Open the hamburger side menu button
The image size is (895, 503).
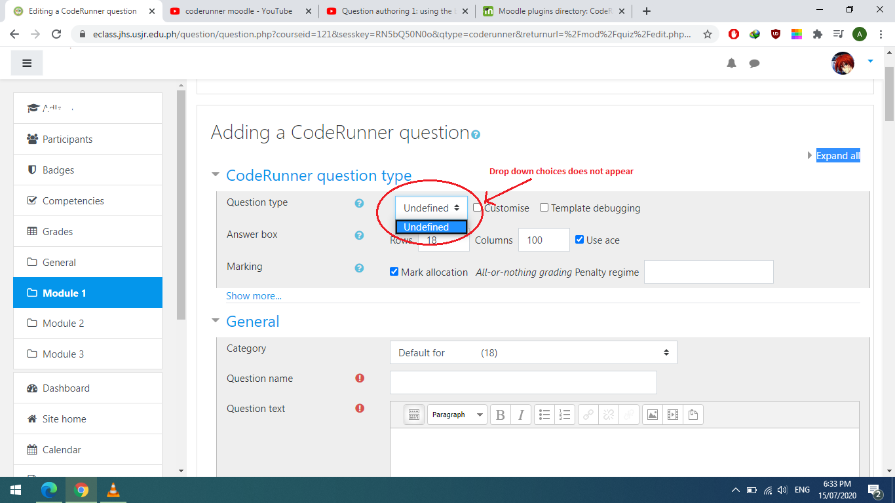click(x=27, y=64)
